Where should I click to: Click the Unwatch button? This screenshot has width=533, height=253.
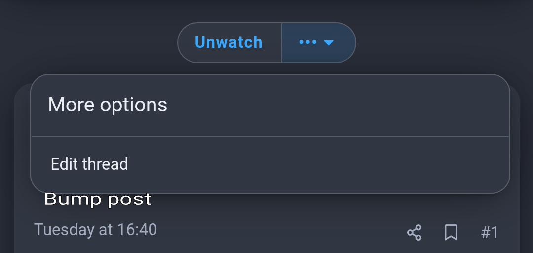(x=229, y=42)
